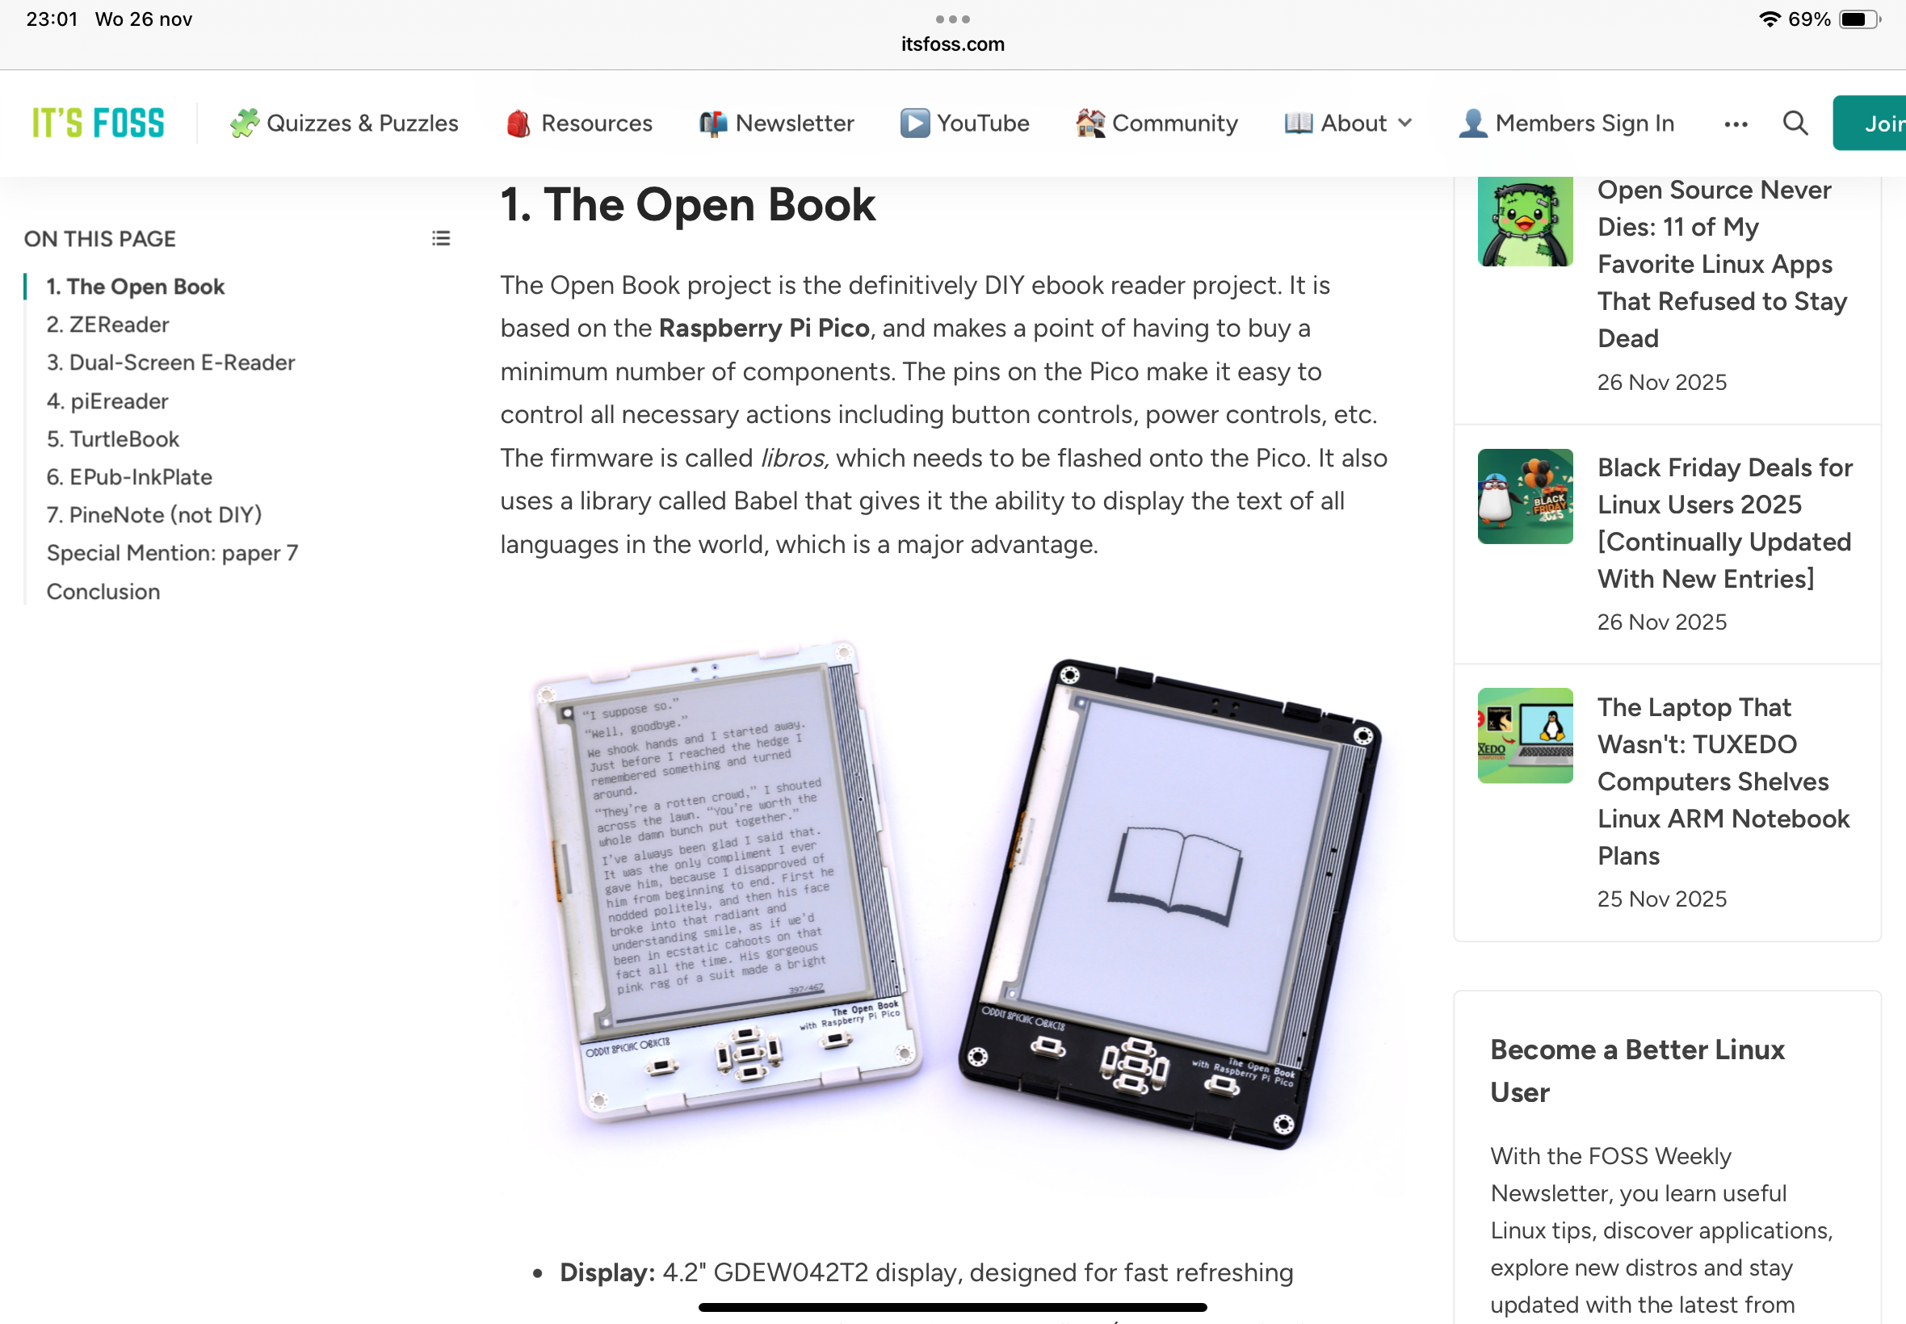Open the site search magnifier icon
The width and height of the screenshot is (1906, 1324).
pyautogui.click(x=1795, y=123)
